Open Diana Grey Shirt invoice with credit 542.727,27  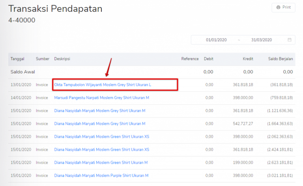click(100, 124)
